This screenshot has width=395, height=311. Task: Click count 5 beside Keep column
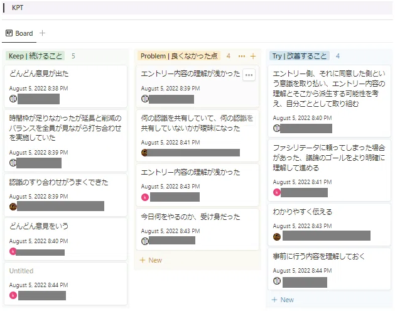click(x=73, y=56)
